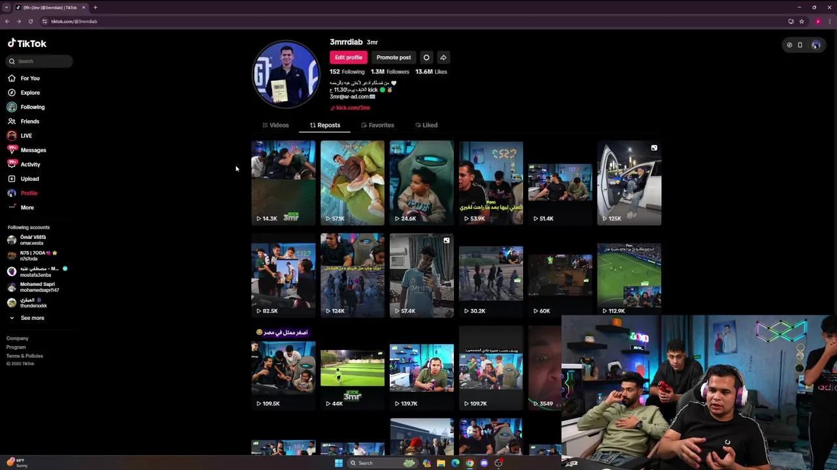This screenshot has width=837, height=470.
Task: Click the share profile arrow icon
Action: coord(443,57)
